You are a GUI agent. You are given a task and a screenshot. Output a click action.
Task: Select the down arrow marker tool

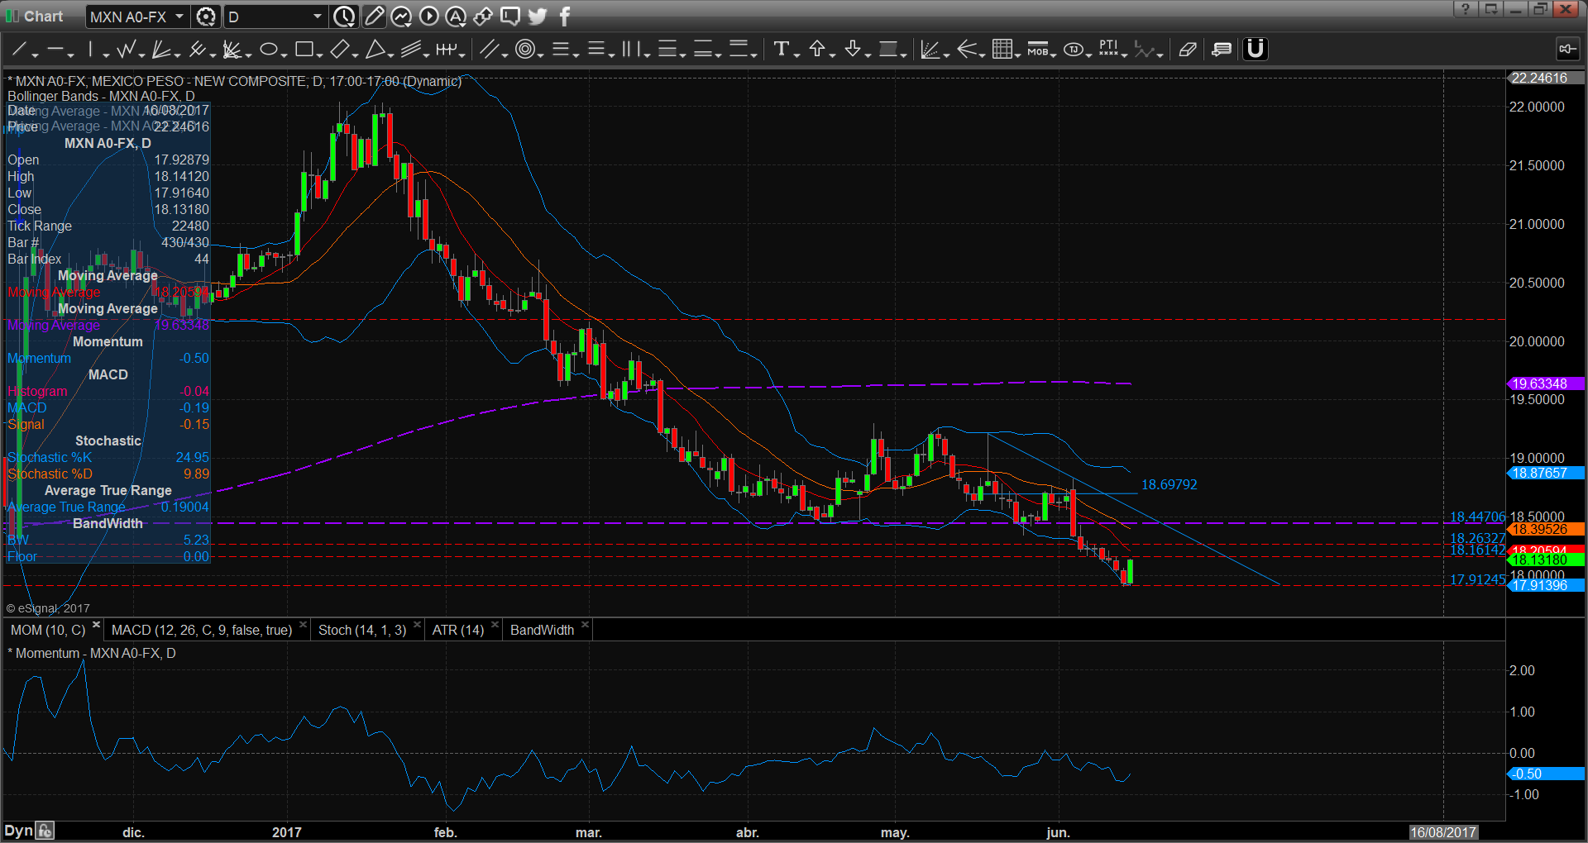852,50
